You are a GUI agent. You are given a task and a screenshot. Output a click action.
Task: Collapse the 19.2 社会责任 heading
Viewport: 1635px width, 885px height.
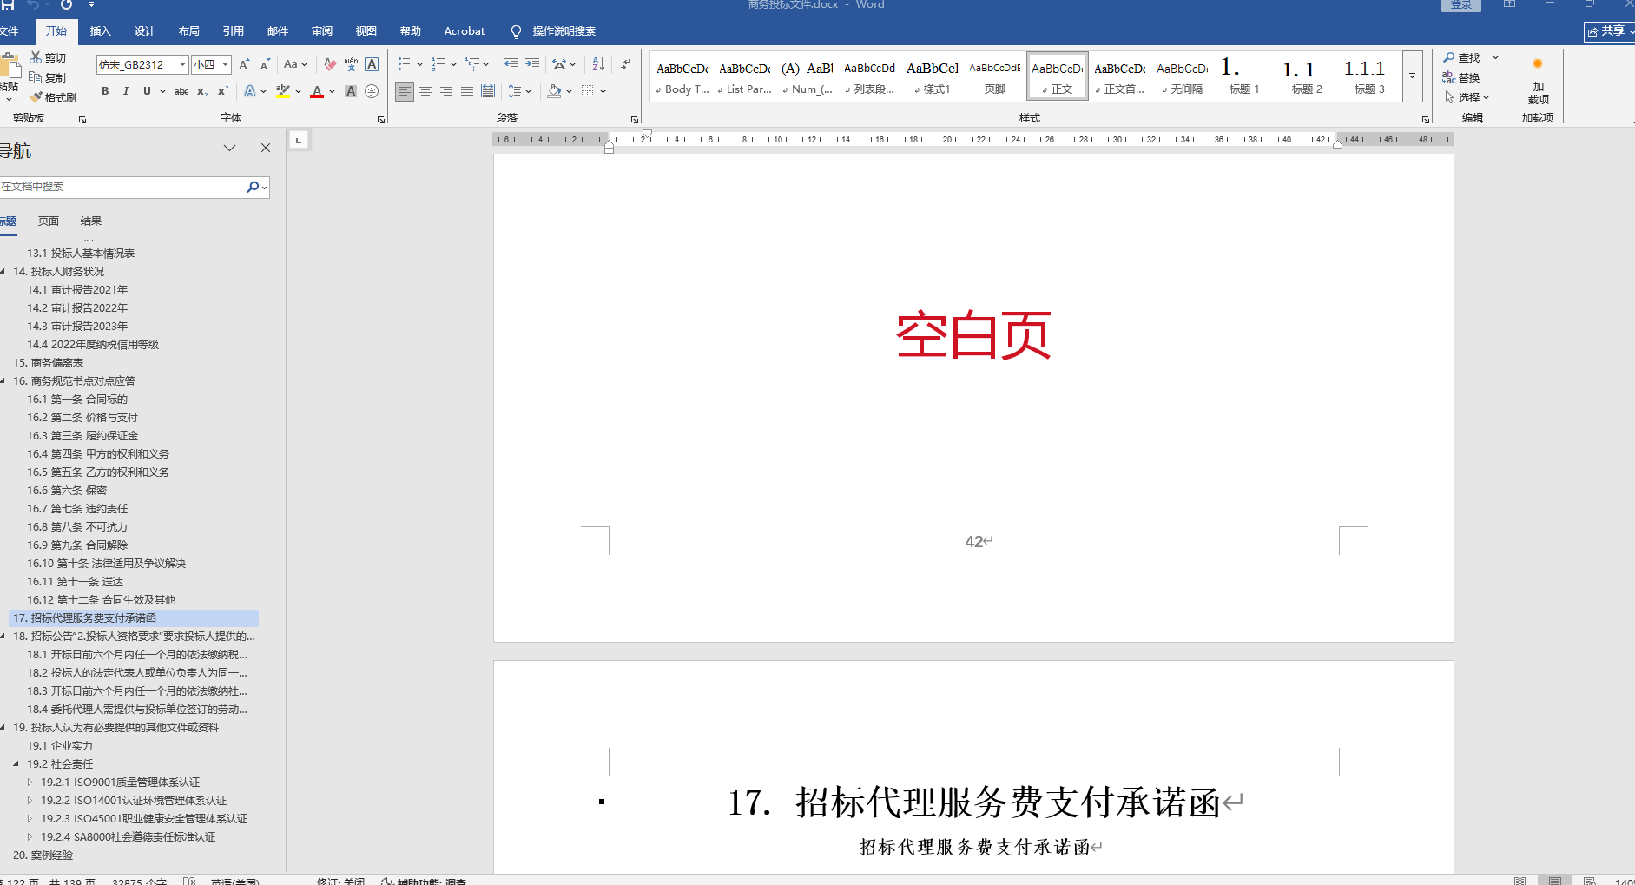[x=16, y=764]
